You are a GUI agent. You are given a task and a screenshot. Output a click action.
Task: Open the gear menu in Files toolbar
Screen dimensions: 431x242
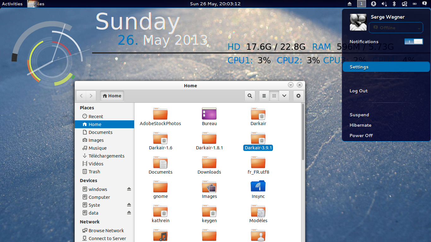[298, 96]
